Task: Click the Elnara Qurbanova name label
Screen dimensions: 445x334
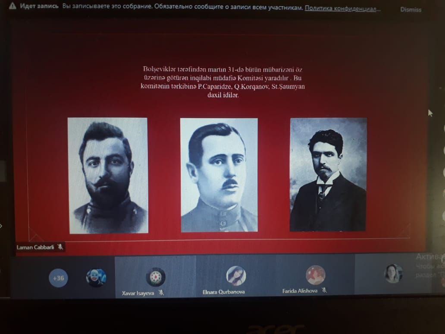Action: point(224,292)
